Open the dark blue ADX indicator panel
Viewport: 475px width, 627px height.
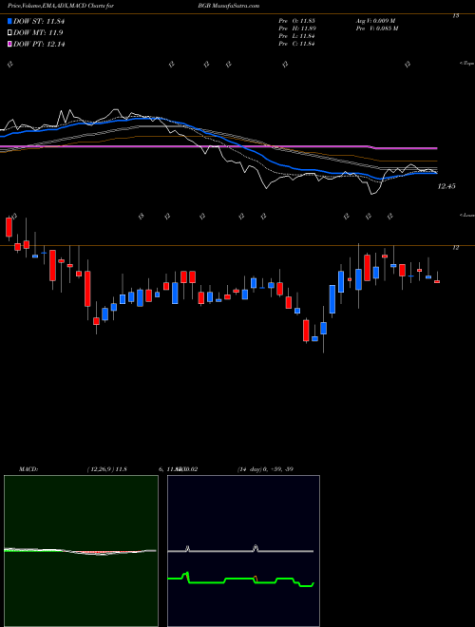coord(243,551)
